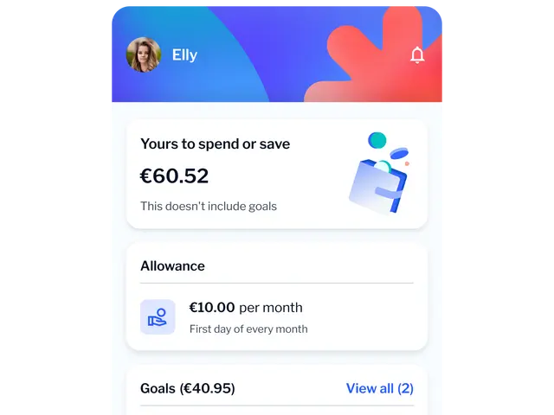The width and height of the screenshot is (554, 415).
Task: Tap the €10.00 per month allowance row
Action: 277,317
